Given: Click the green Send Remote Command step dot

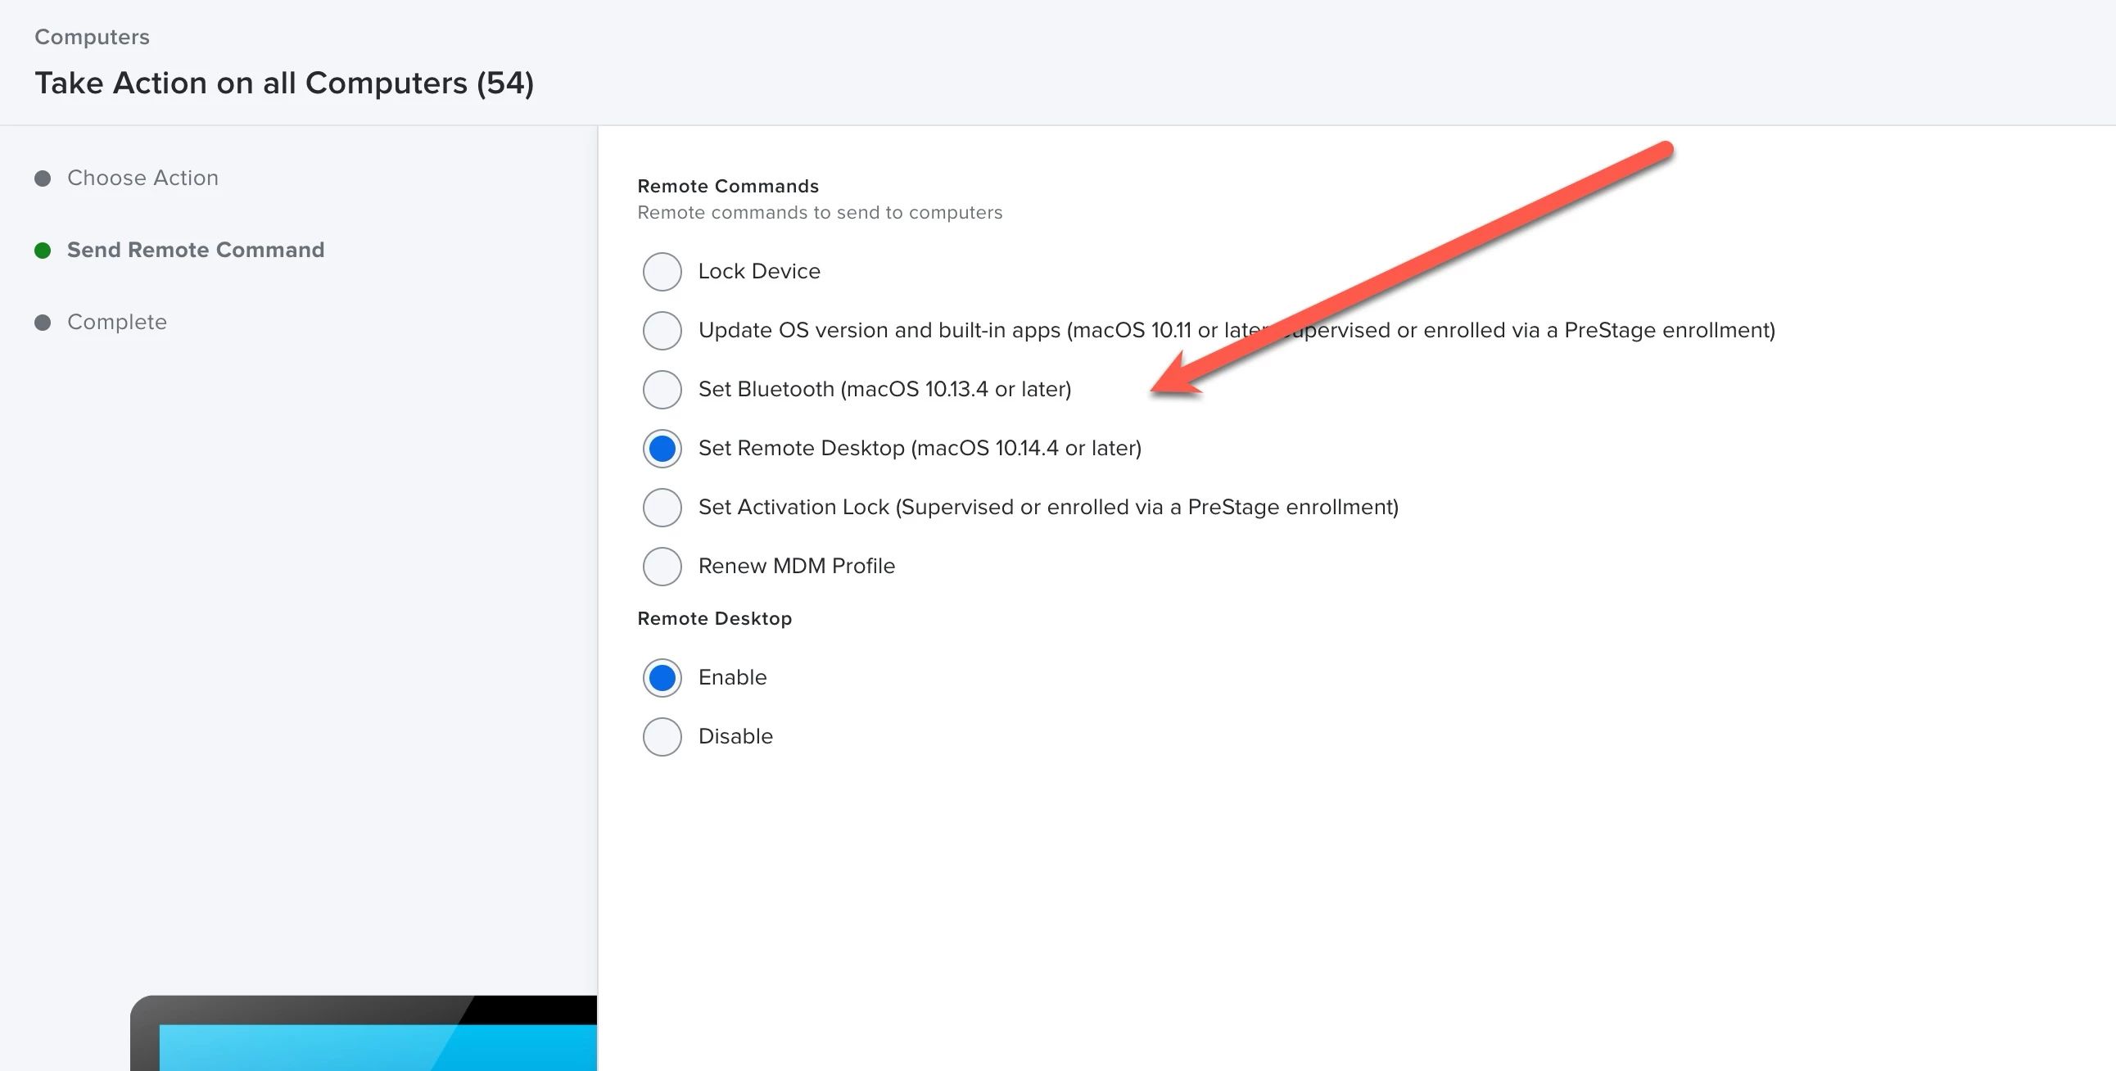Looking at the screenshot, I should [43, 251].
